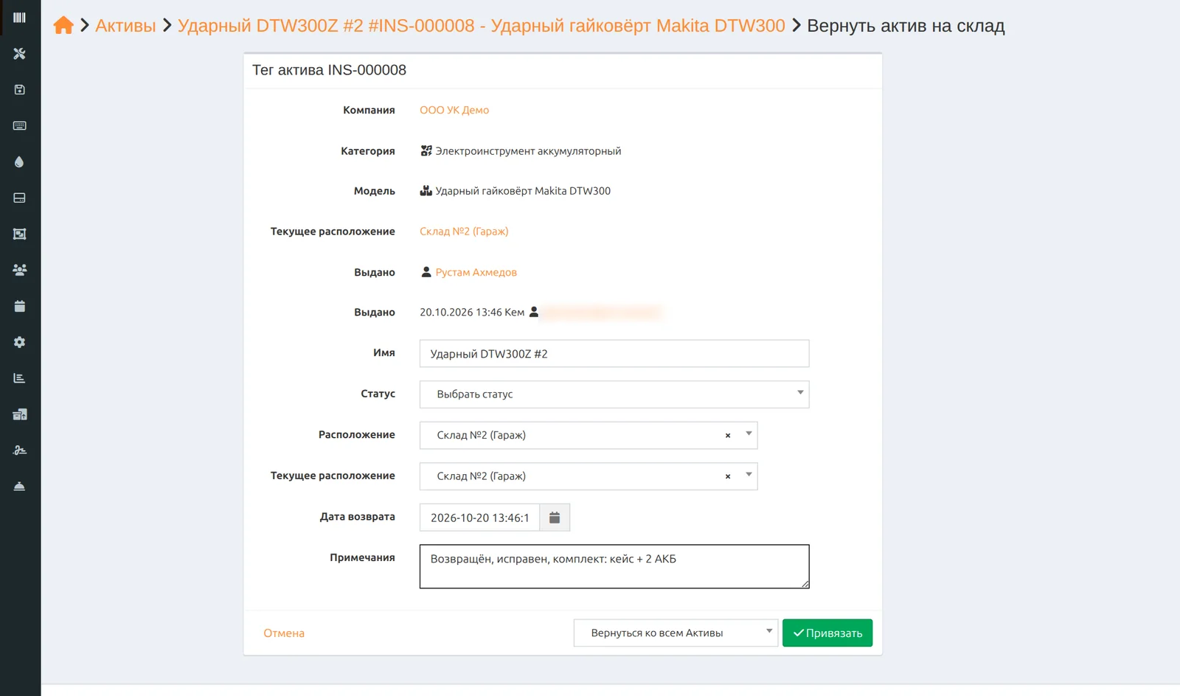Open the calendar picker for Дата возврата
Image resolution: width=1180 pixels, height=696 pixels.
[555, 518]
